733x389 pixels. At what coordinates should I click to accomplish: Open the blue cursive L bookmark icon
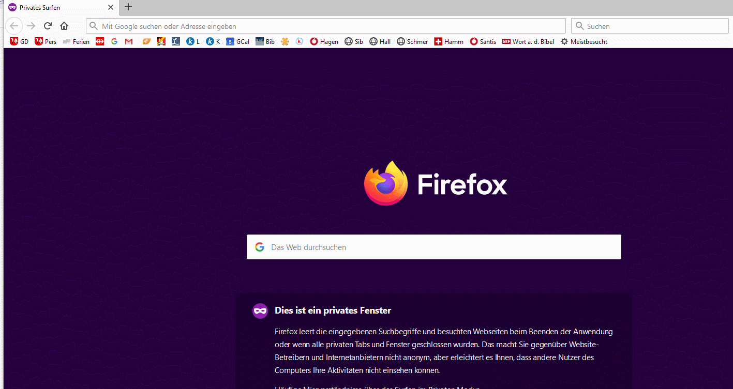tap(176, 42)
